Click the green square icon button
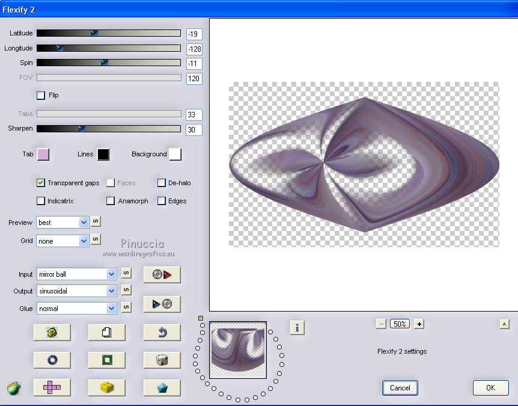The height and width of the screenshot is (406, 518). click(107, 360)
